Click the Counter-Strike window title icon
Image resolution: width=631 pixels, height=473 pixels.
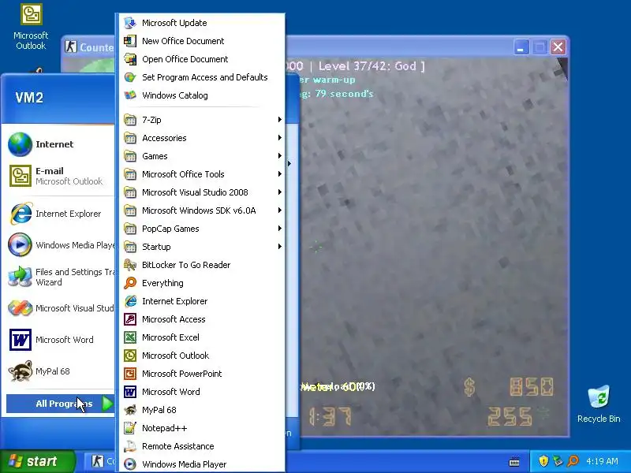[x=71, y=47]
